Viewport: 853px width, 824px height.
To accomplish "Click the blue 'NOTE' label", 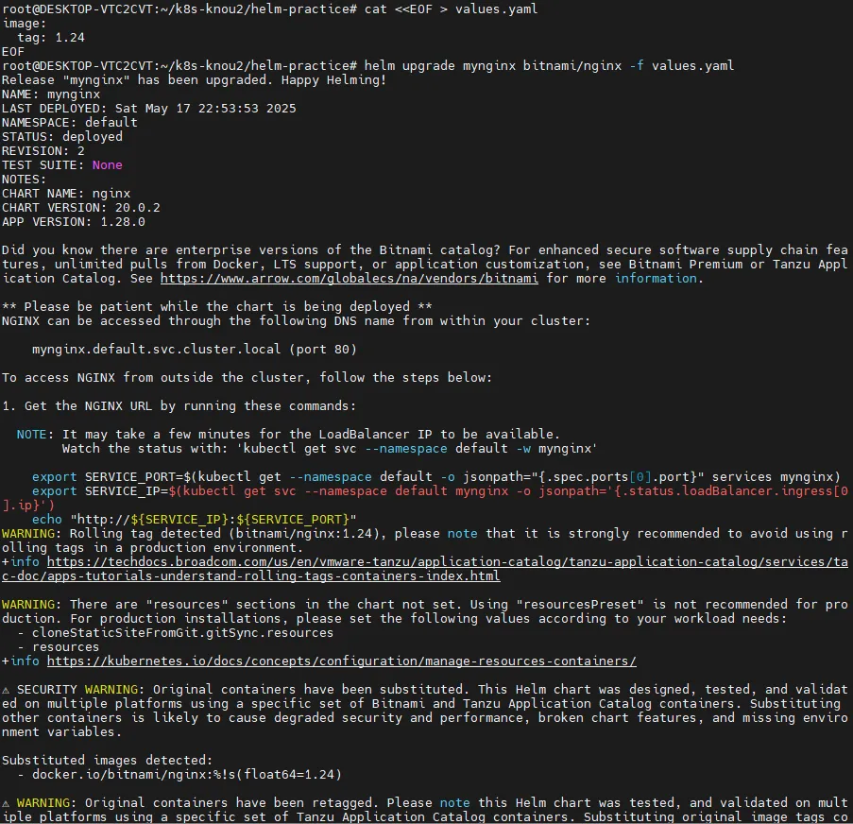I will [31, 435].
